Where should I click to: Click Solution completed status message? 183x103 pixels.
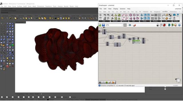pos(118,86)
